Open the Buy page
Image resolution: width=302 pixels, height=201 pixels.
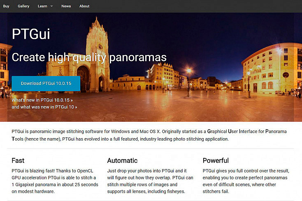tap(6, 6)
